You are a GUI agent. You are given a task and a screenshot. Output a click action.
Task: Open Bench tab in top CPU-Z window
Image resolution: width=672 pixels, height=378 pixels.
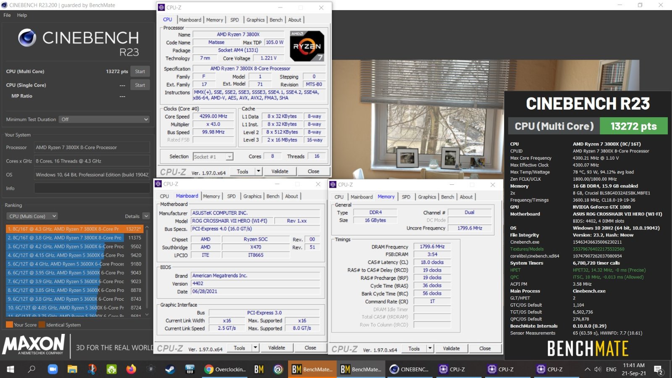tap(276, 20)
